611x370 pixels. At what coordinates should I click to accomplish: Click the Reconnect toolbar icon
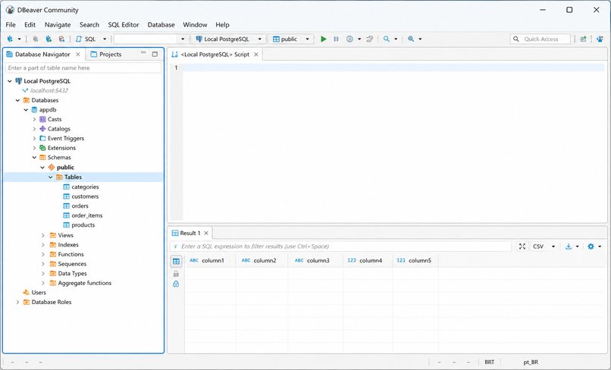point(49,39)
